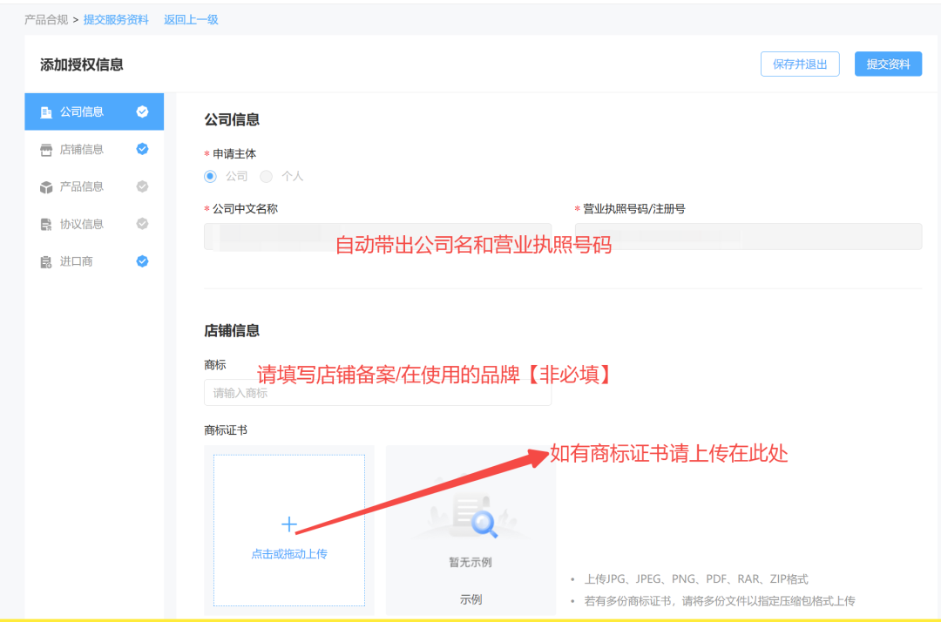
Task: Click the 公司信息 document icon in sidebar
Action: 46,112
